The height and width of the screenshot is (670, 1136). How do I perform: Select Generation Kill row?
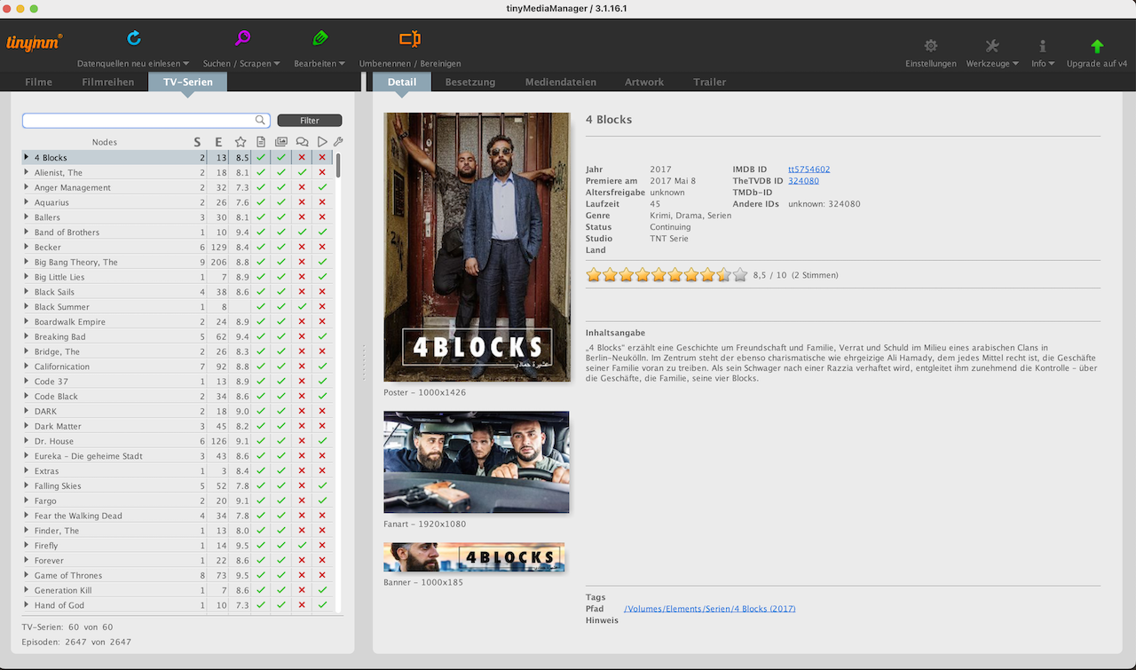tap(177, 590)
